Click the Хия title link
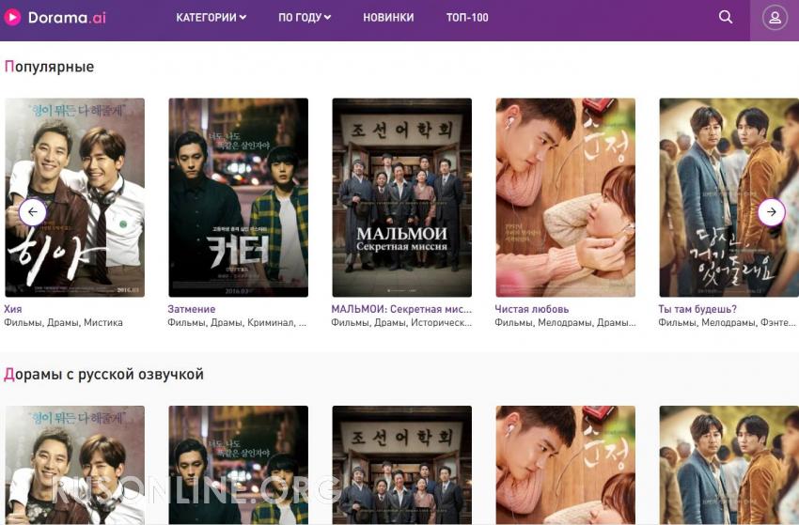 pyautogui.click(x=13, y=309)
